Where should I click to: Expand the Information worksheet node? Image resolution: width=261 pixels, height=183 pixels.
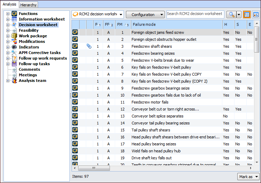[8, 19]
